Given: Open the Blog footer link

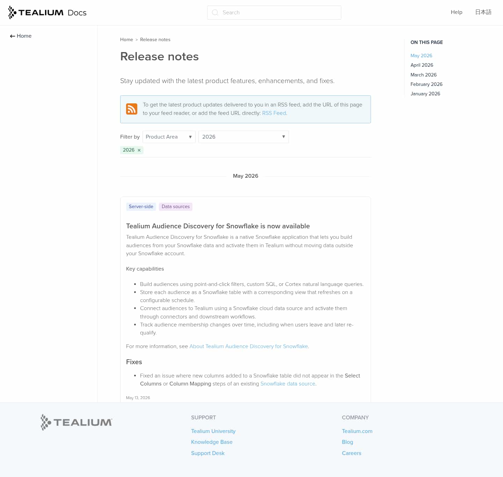Looking at the screenshot, I should [x=348, y=442].
